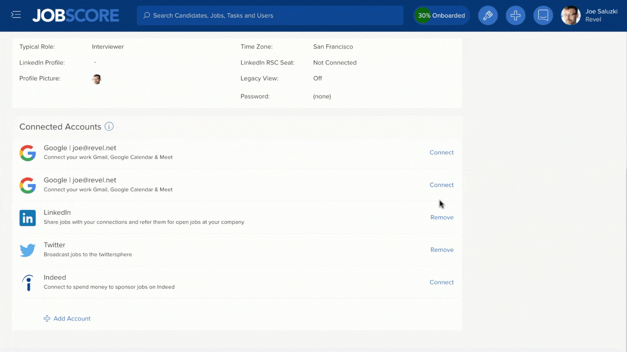Screen dimensions: 627x352
Task: Remove the LinkedIn connection
Action: [x=442, y=217]
